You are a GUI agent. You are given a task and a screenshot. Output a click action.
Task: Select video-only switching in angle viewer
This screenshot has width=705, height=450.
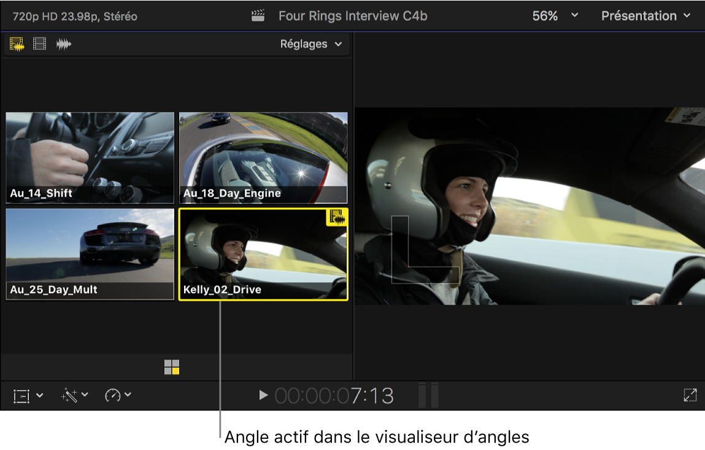coord(39,44)
